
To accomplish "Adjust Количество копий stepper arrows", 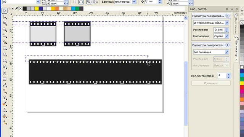I will (228, 76).
